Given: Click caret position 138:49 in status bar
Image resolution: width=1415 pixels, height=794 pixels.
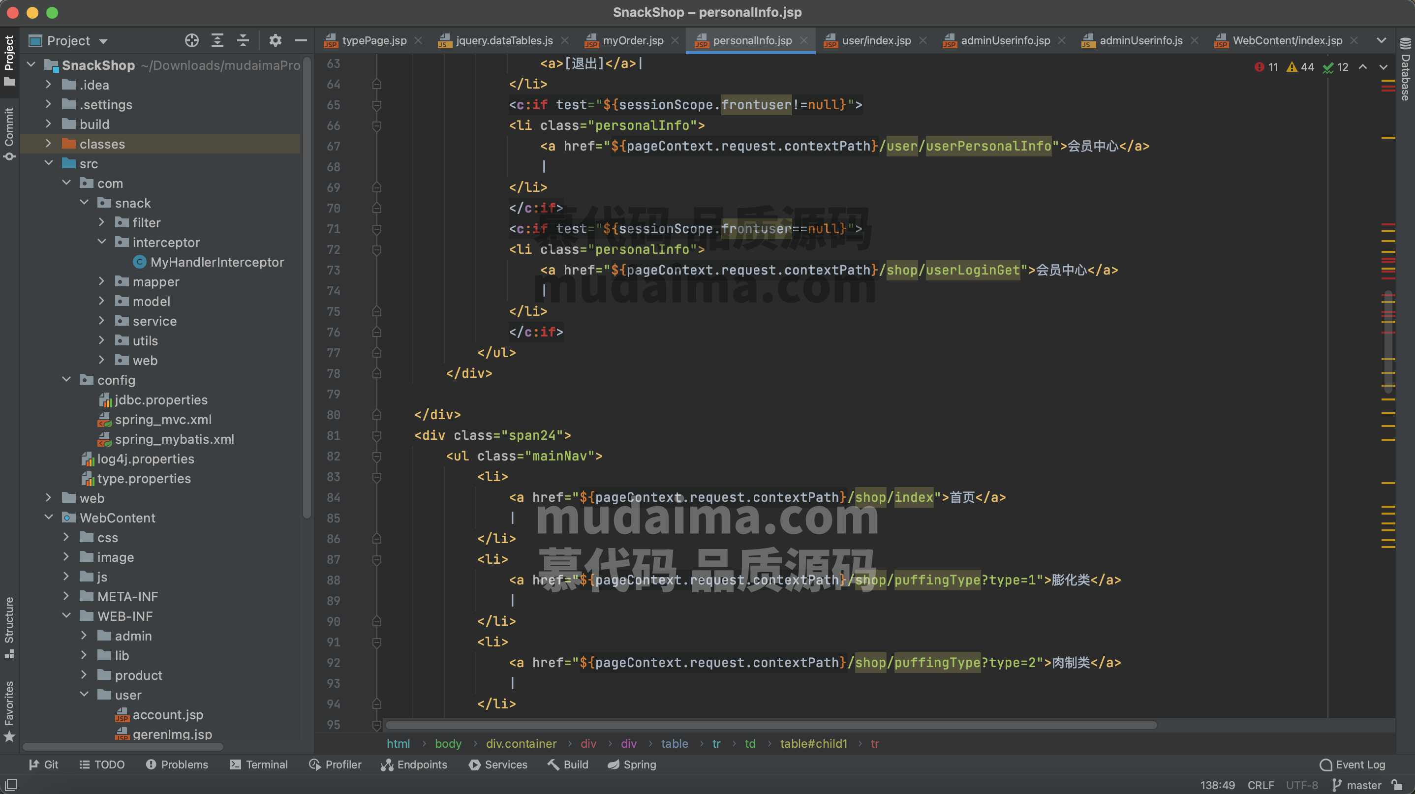Looking at the screenshot, I should tap(1217, 785).
